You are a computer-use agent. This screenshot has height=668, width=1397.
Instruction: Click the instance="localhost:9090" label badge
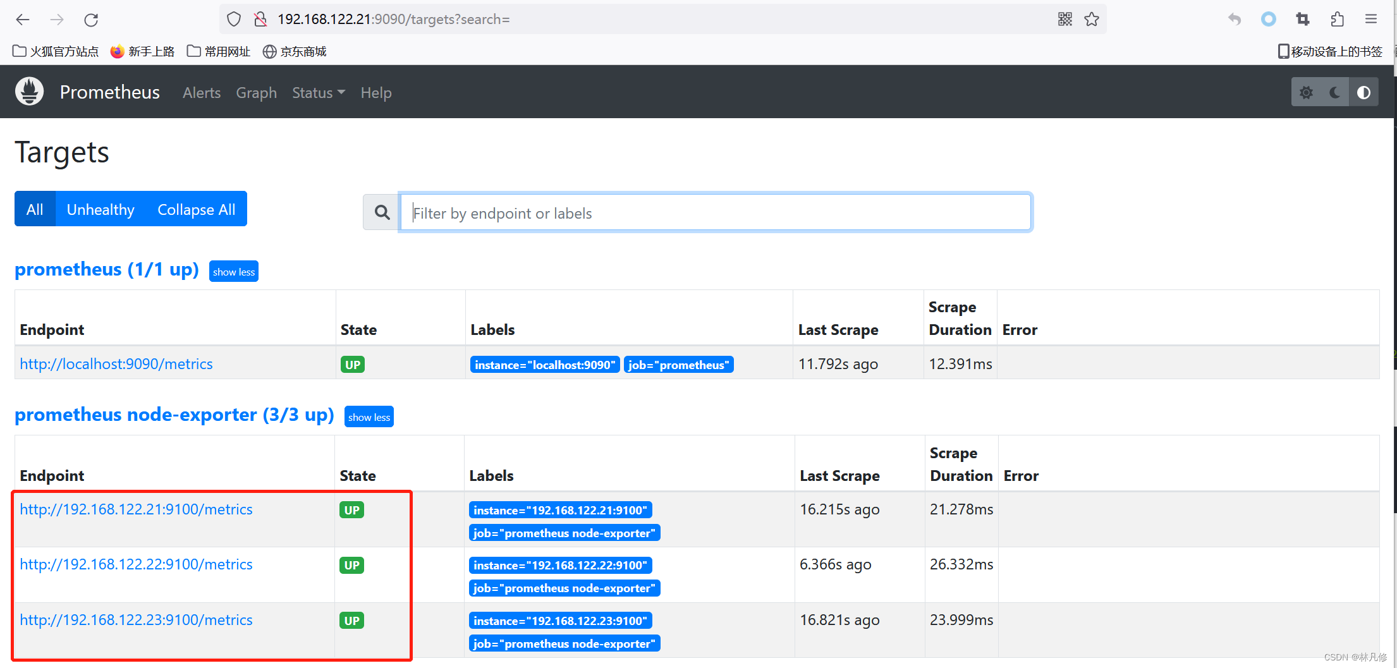pyautogui.click(x=545, y=365)
